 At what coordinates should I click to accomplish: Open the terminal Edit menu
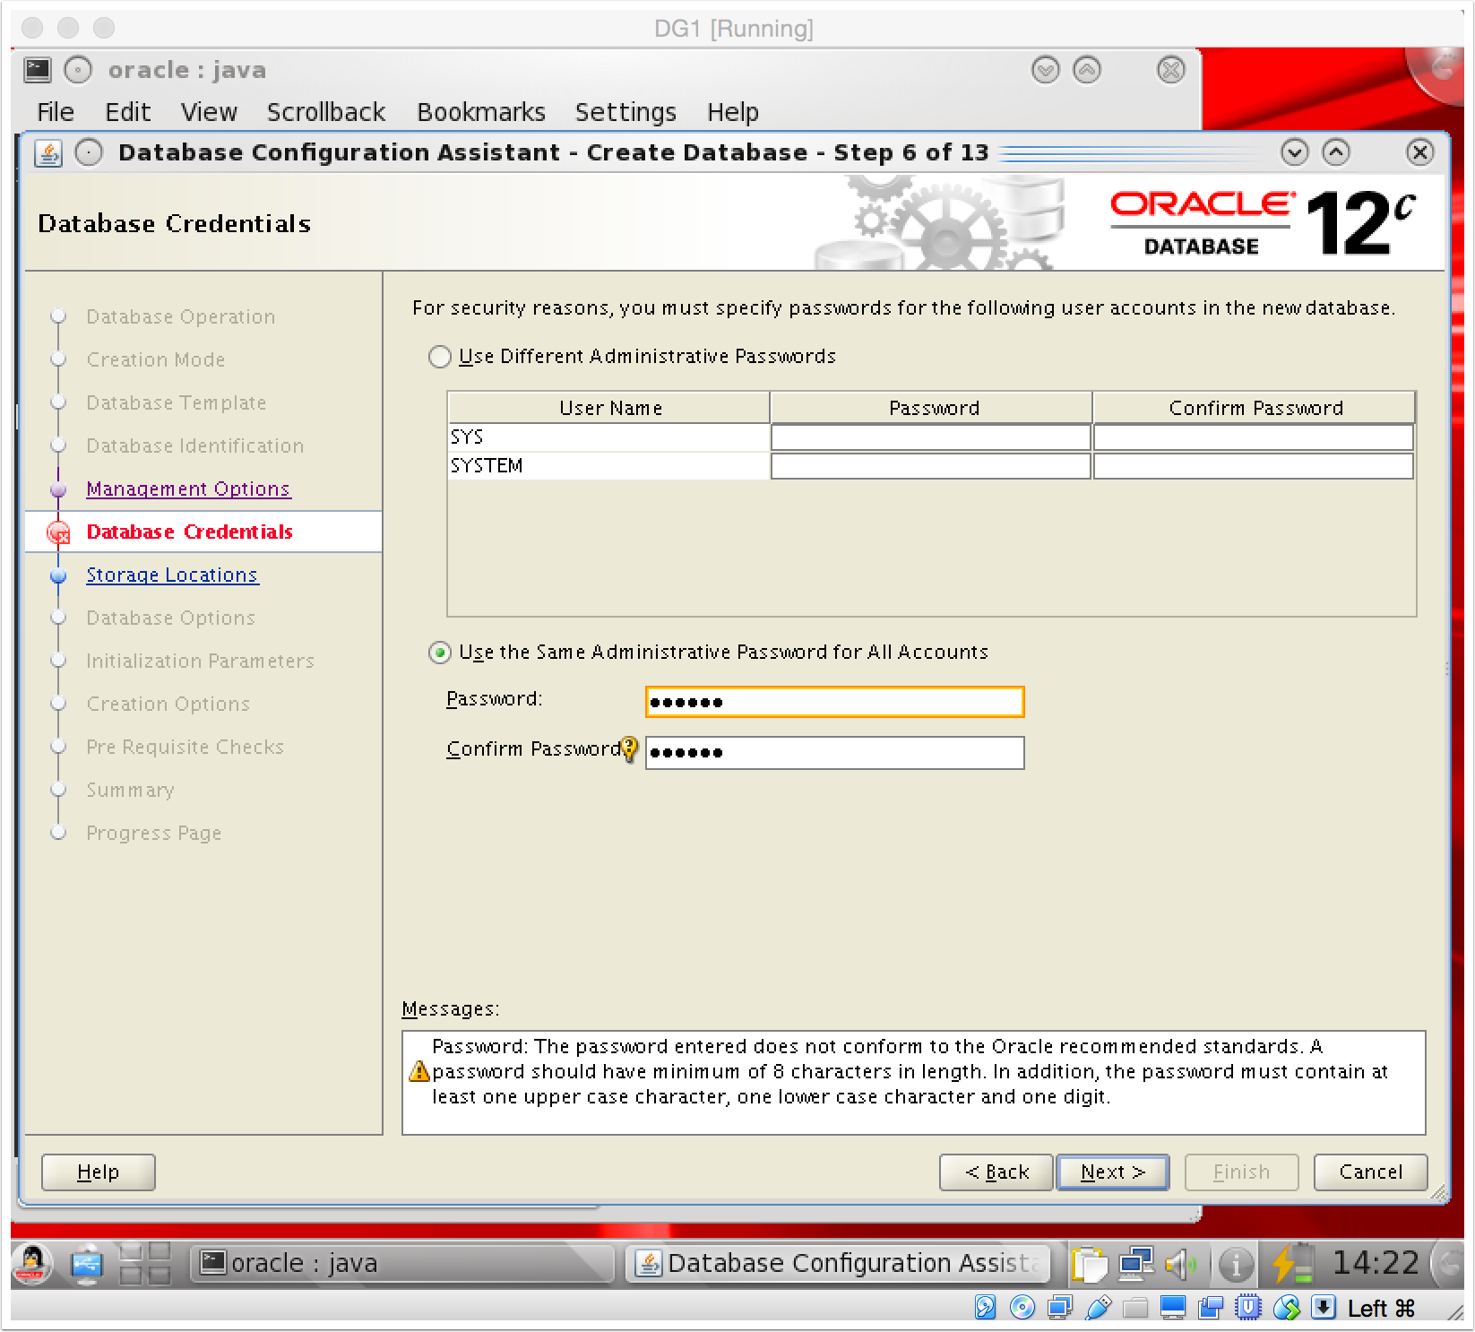point(127,112)
